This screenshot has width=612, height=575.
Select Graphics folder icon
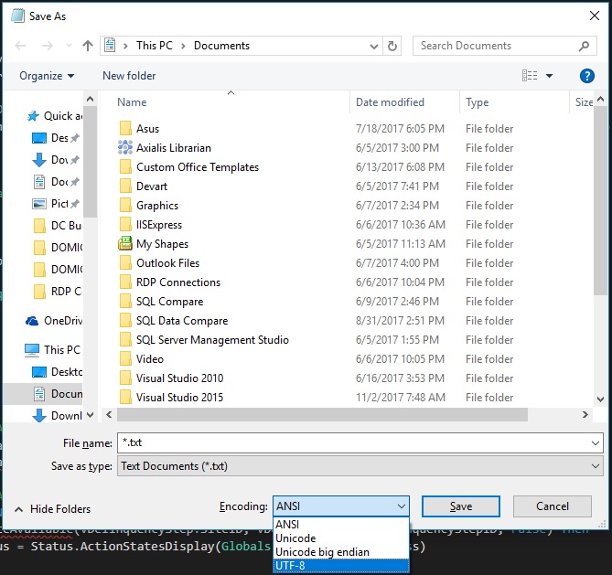click(x=125, y=205)
